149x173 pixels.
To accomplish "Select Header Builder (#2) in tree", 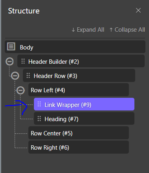I will tap(81, 61).
